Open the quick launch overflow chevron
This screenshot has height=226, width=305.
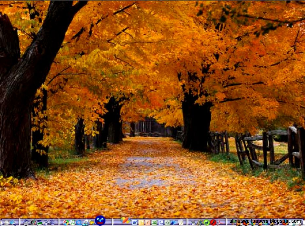(182, 222)
